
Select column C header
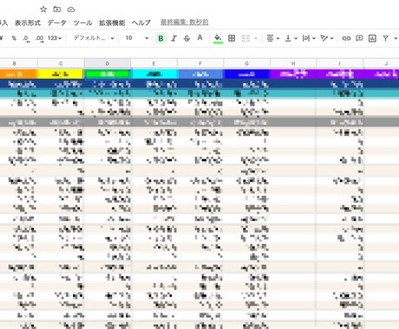pos(61,63)
